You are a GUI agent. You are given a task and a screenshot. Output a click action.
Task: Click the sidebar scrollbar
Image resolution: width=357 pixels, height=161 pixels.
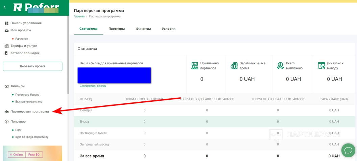coord(68,55)
